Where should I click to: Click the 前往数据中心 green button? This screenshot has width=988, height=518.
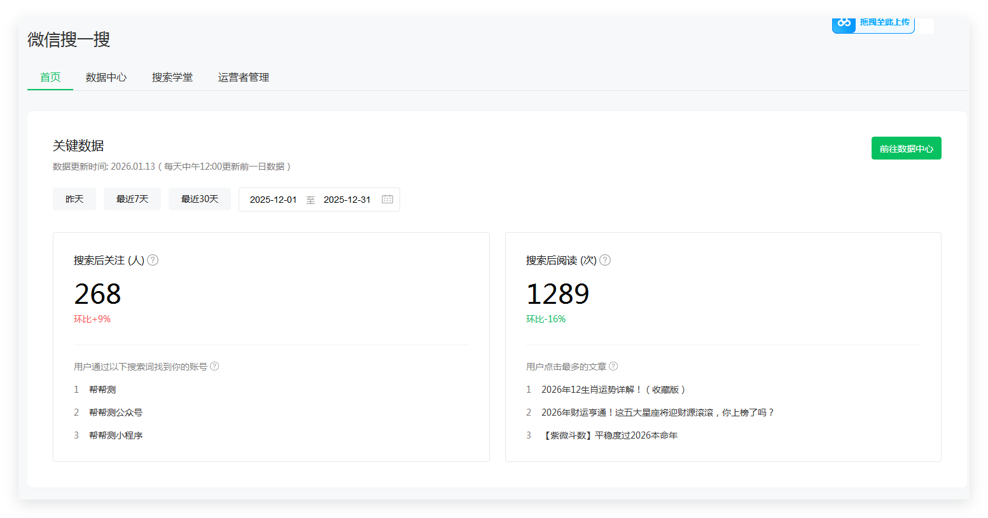click(x=906, y=148)
